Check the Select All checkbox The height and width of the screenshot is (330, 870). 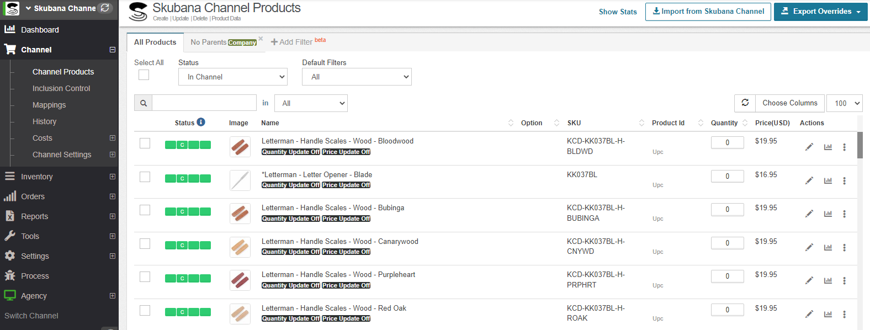coord(144,75)
